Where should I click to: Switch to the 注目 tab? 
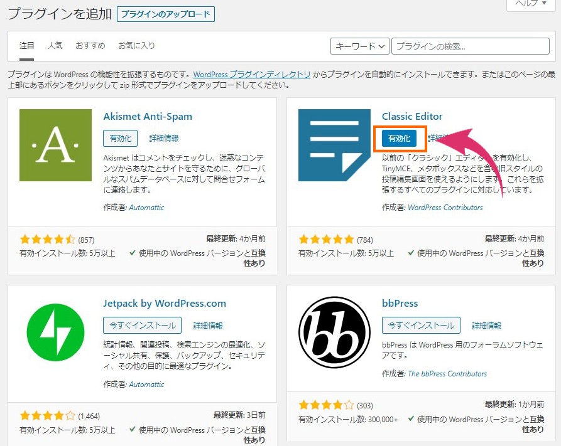click(x=26, y=46)
